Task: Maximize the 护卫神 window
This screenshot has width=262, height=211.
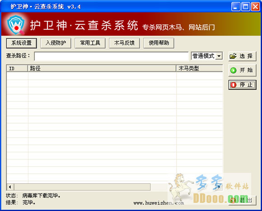Action: point(246,7)
